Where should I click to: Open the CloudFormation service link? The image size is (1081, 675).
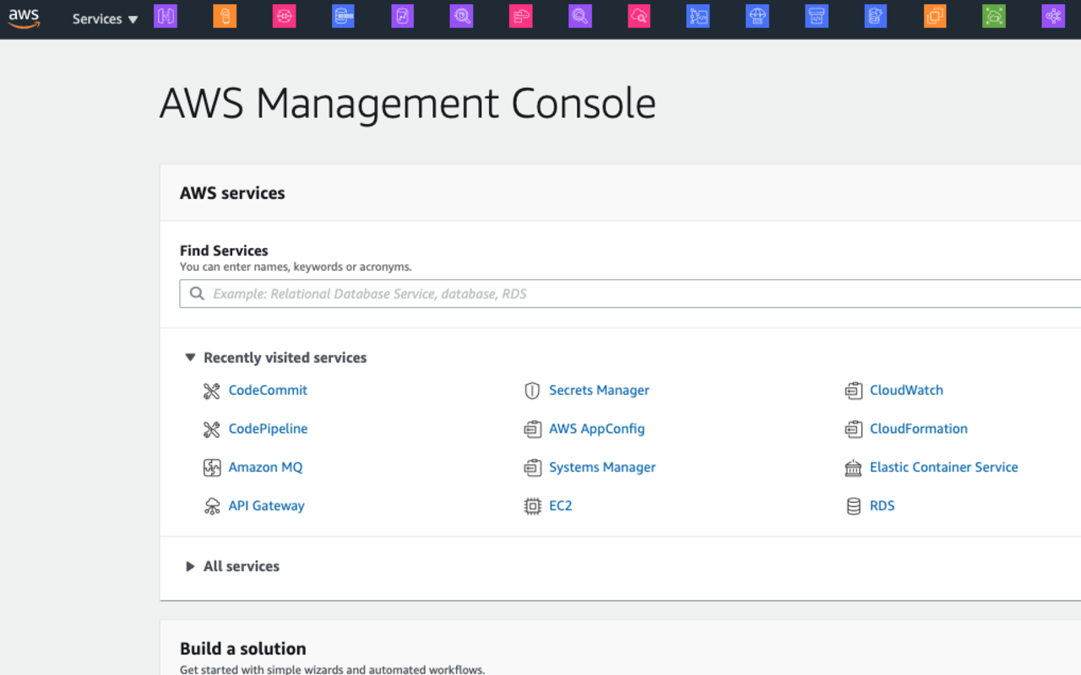tap(919, 429)
